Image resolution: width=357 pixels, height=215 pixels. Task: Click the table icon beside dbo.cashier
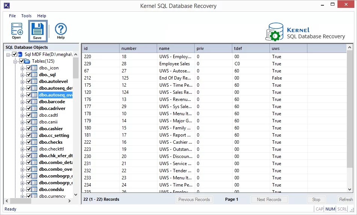tap(34, 129)
